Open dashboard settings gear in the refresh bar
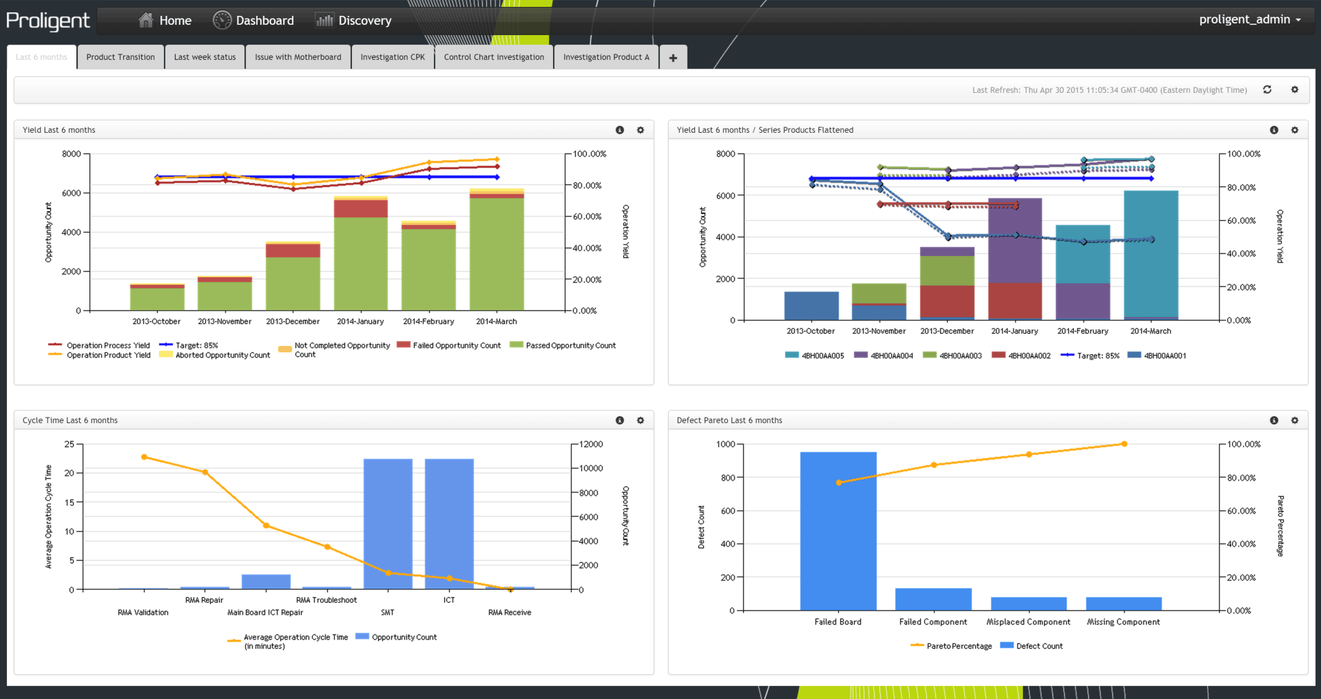 point(1294,89)
